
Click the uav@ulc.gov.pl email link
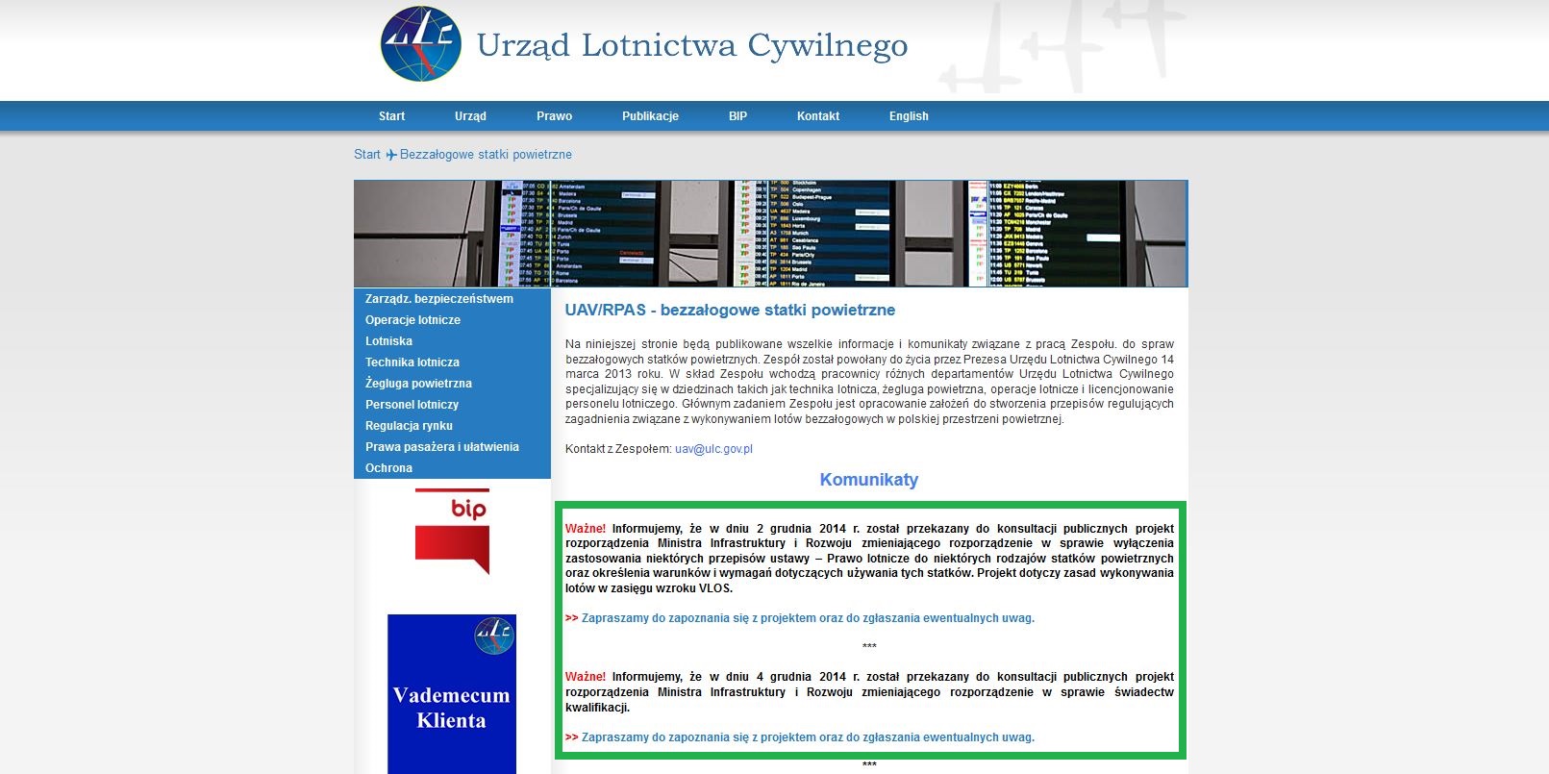713,449
